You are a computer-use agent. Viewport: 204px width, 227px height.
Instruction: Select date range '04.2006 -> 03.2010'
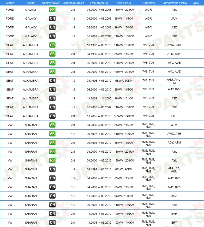click(99, 125)
